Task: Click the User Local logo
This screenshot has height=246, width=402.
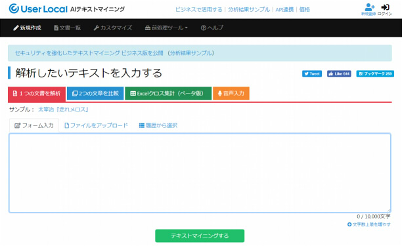Action: 38,9
